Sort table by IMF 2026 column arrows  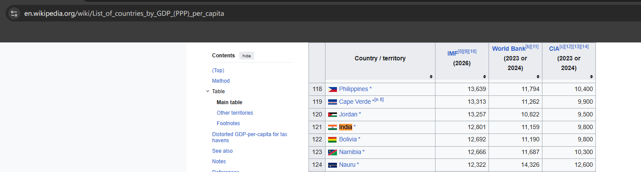click(x=485, y=77)
